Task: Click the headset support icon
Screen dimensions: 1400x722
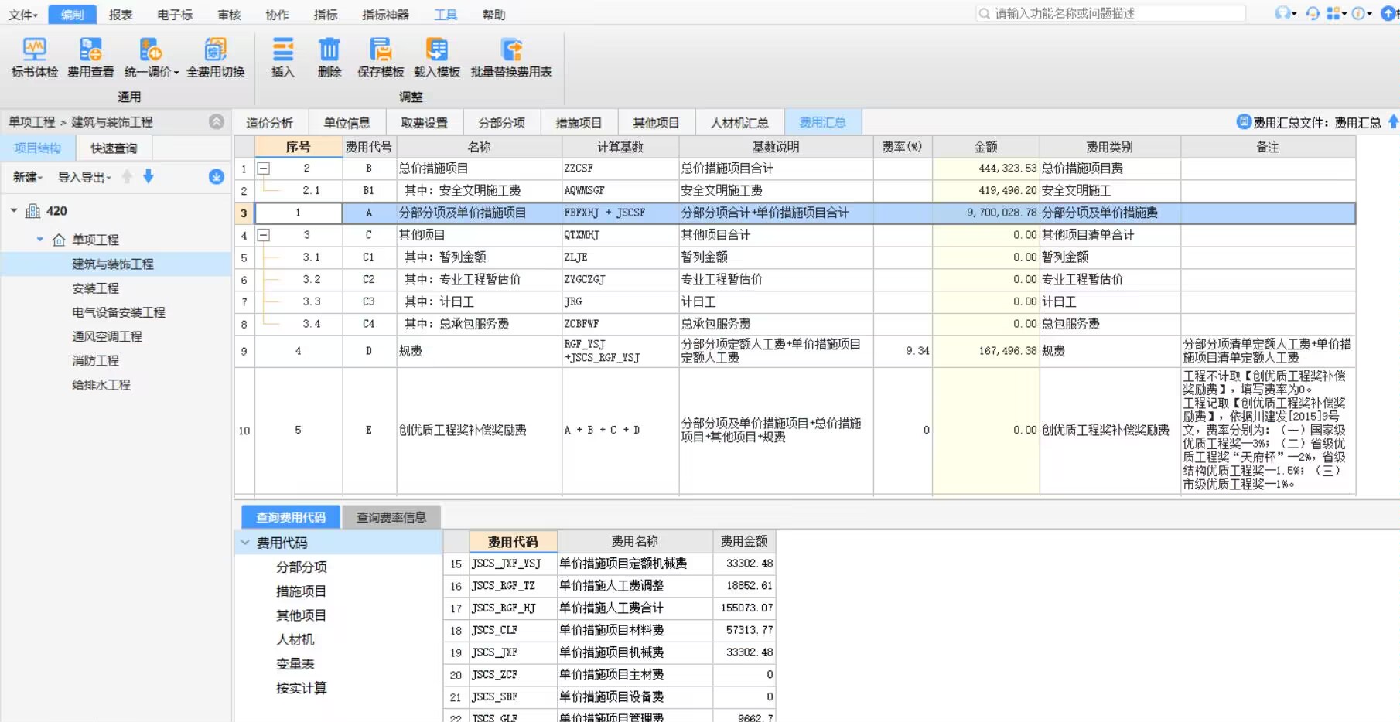Action: tap(1283, 13)
